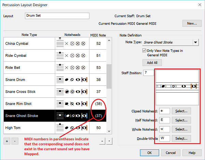Move selected note type down with arrow
The height and width of the screenshot is (160, 205).
pos(109,141)
